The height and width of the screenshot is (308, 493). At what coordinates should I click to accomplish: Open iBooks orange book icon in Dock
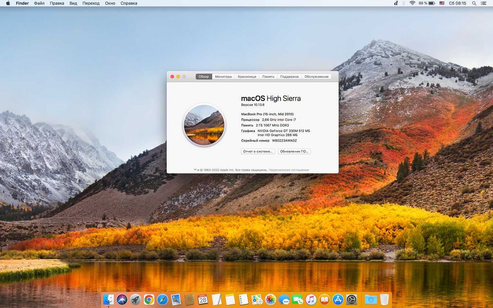click(324, 300)
